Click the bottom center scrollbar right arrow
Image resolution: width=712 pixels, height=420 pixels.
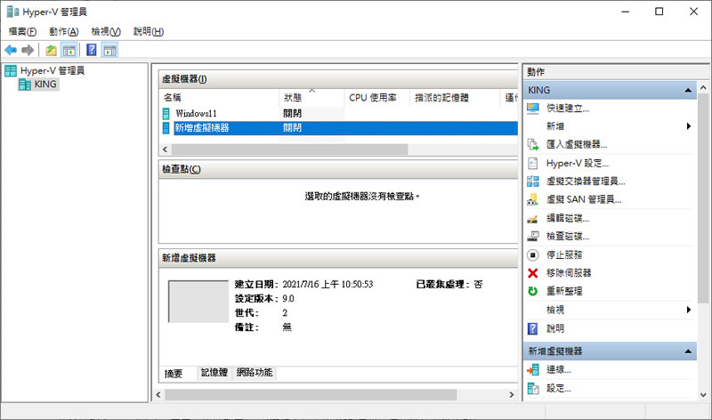tap(511, 394)
